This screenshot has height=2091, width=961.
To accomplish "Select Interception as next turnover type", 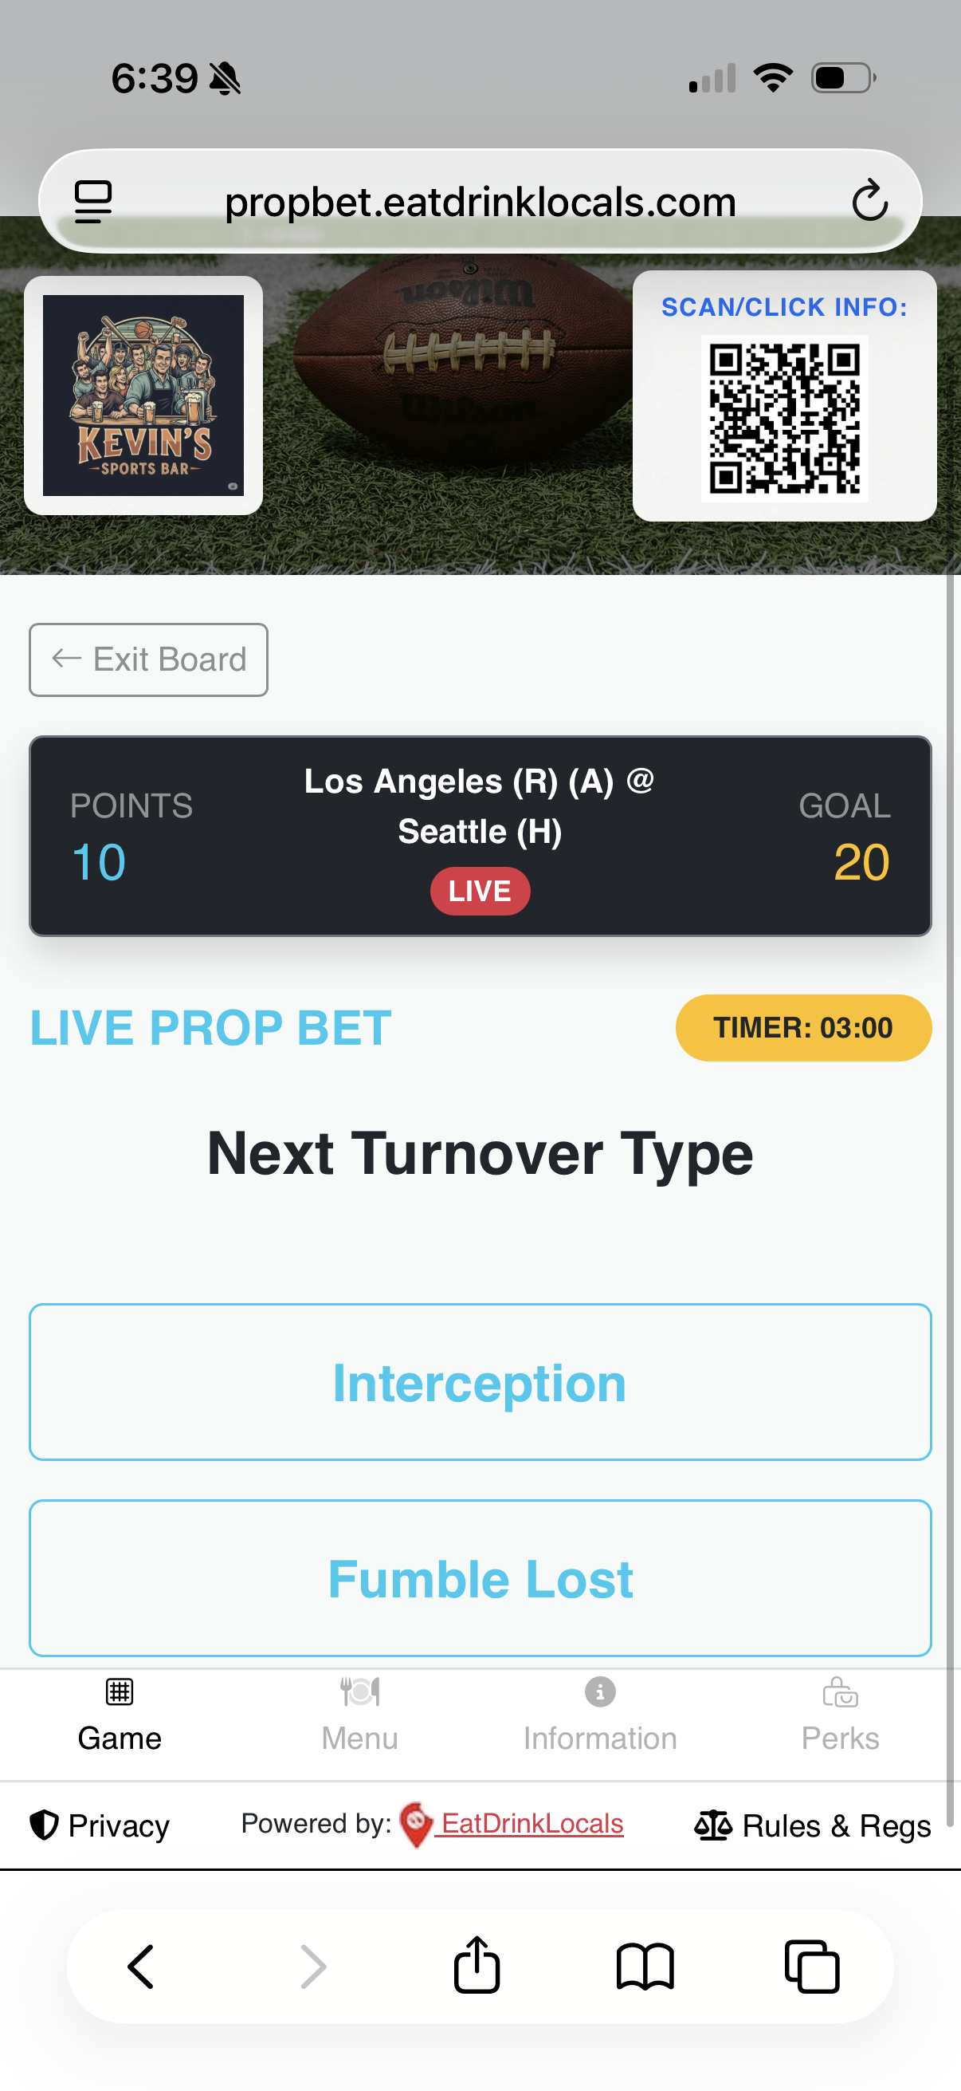I will point(480,1381).
